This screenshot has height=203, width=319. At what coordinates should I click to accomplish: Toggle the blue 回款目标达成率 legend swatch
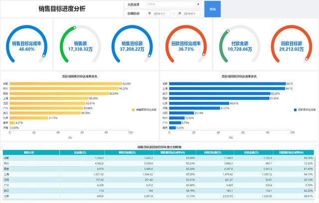pos(295,110)
